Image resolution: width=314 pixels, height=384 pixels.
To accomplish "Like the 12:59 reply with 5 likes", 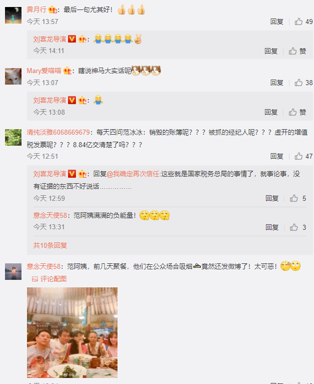I will coord(298,198).
